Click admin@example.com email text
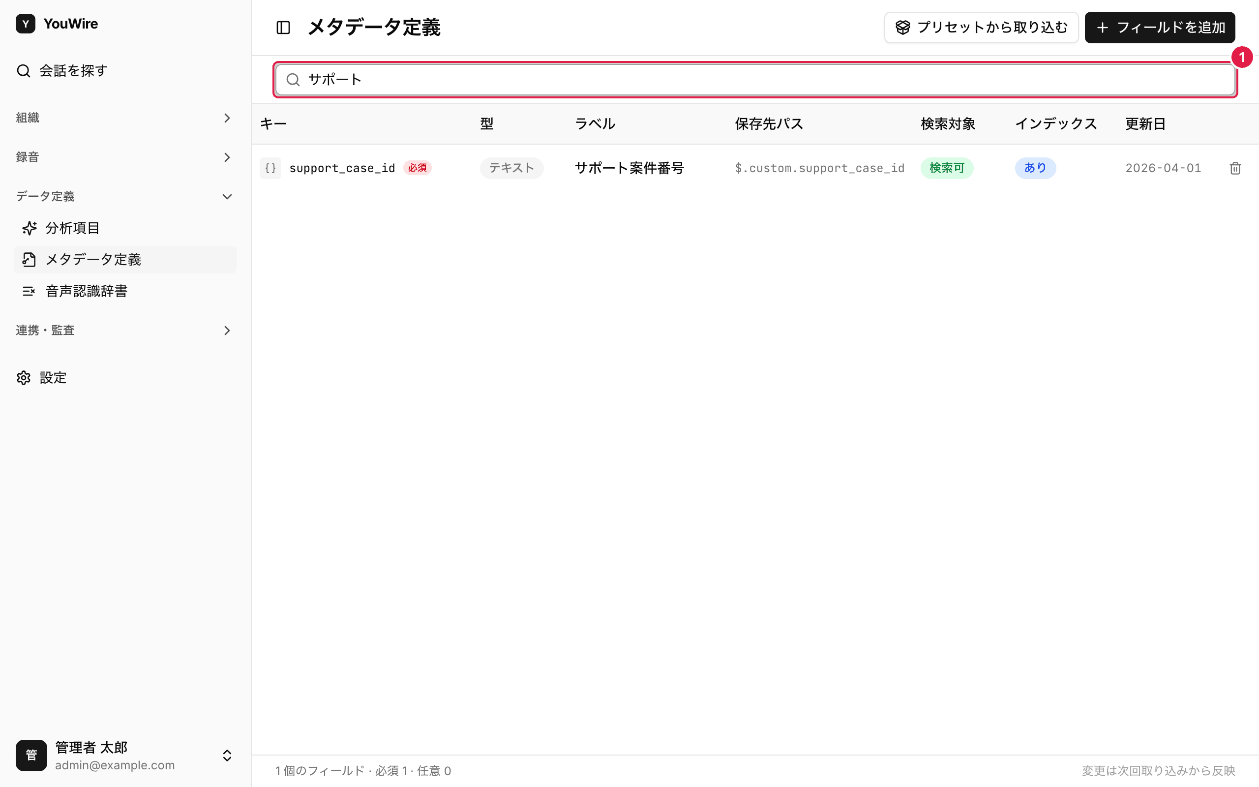The height and width of the screenshot is (787, 1259). (115, 765)
